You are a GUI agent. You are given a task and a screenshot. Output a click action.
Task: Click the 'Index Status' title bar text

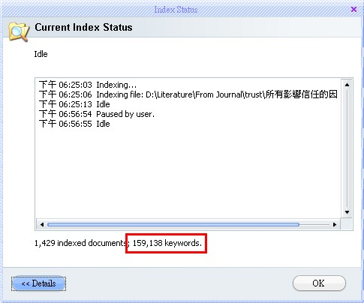[x=176, y=10]
